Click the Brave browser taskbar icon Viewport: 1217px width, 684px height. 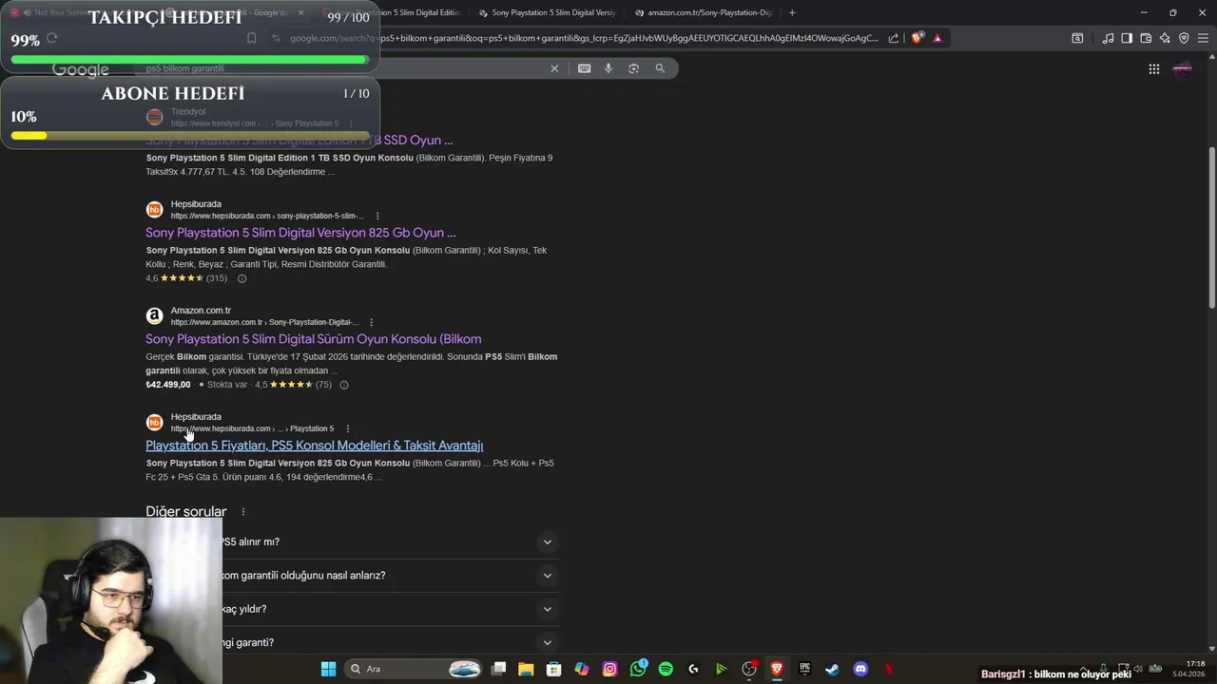coord(777,669)
